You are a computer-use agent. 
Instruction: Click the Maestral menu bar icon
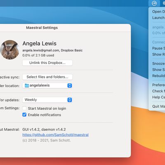pyautogui.click(x=154, y=3)
